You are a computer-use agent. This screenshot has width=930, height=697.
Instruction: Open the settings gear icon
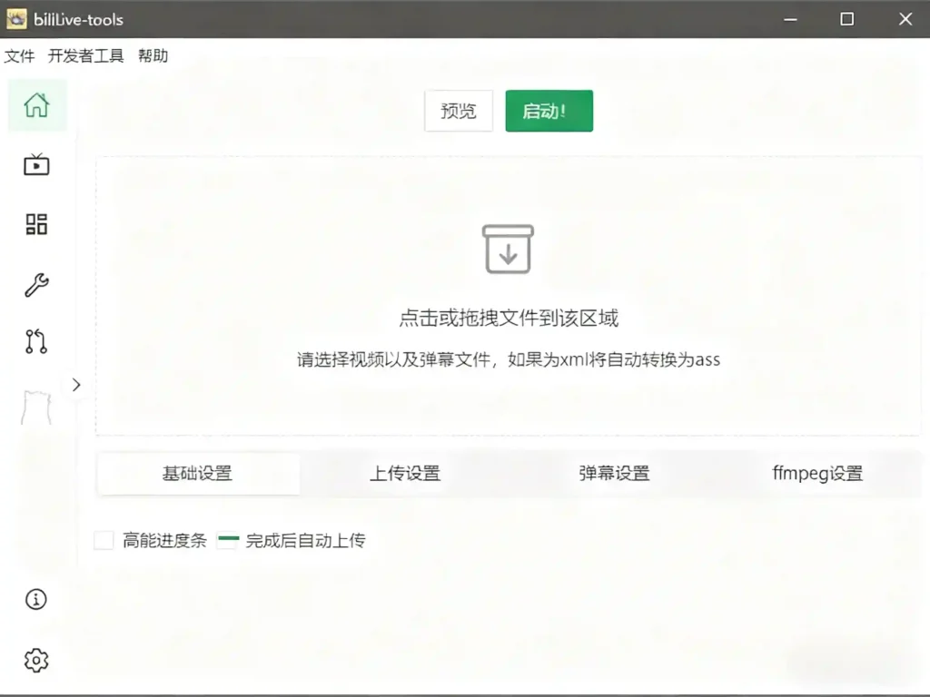pos(35,661)
